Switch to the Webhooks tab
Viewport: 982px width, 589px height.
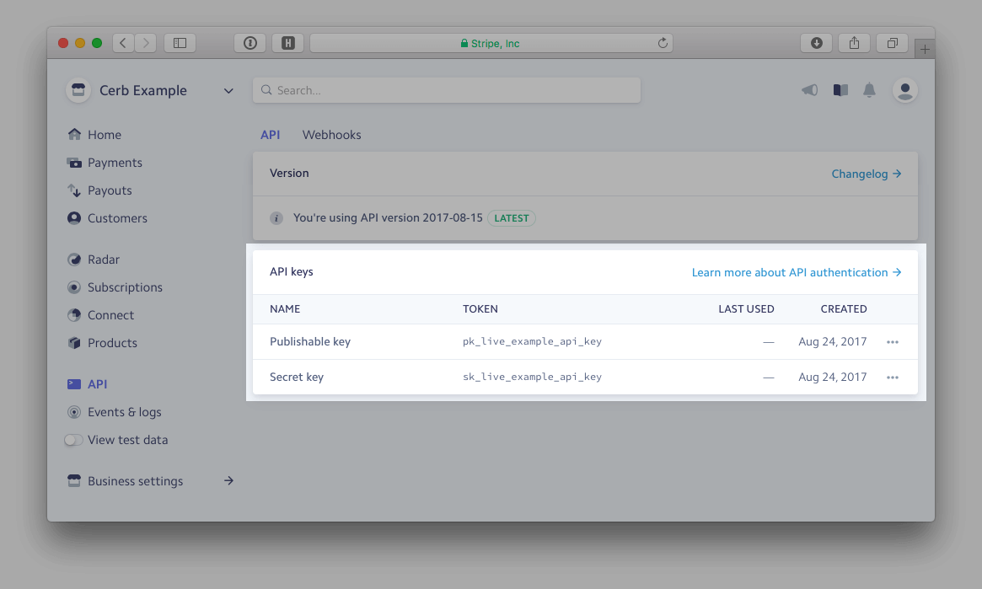(331, 135)
